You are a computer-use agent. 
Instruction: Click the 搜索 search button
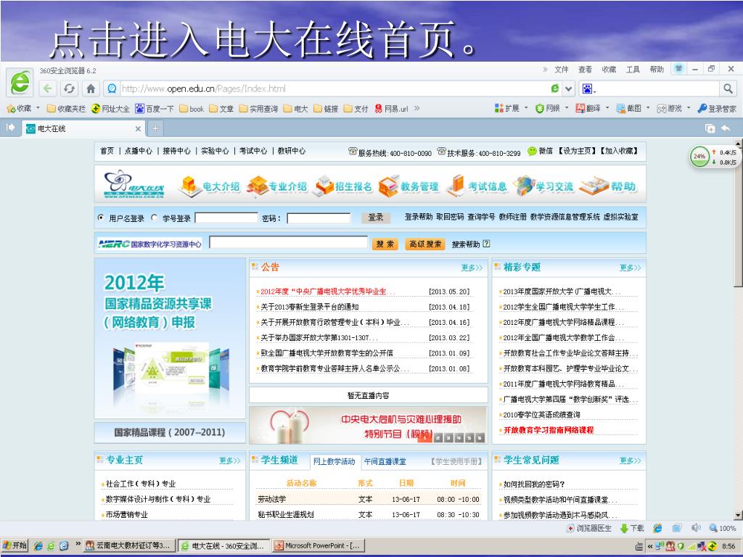(x=385, y=244)
